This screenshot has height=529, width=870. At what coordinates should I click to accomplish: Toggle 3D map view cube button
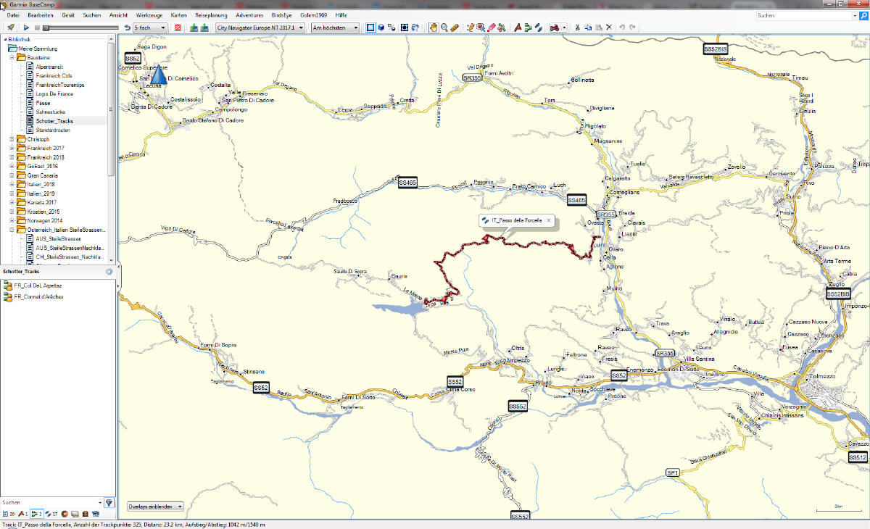coord(381,28)
